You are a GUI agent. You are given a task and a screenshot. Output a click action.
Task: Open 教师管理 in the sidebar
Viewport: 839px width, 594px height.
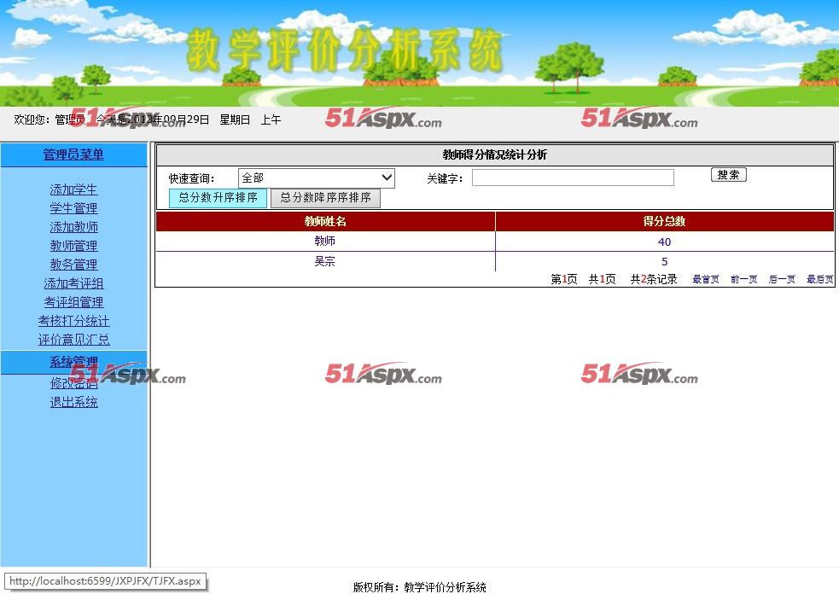(73, 246)
